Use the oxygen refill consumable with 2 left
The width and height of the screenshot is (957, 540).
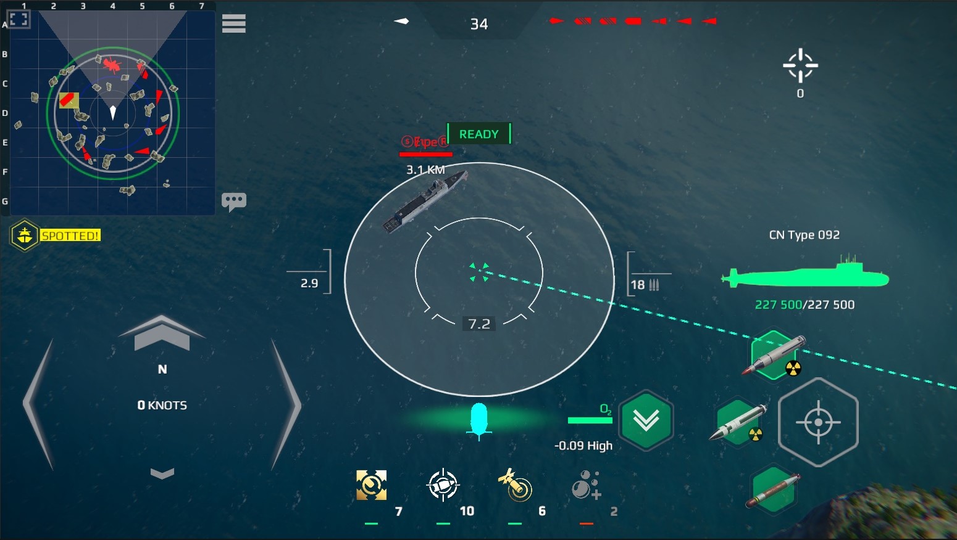[586, 485]
